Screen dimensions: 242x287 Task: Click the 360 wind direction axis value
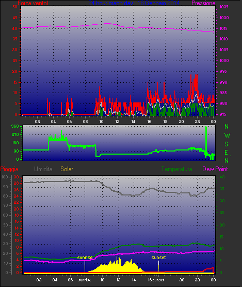tap(15, 126)
